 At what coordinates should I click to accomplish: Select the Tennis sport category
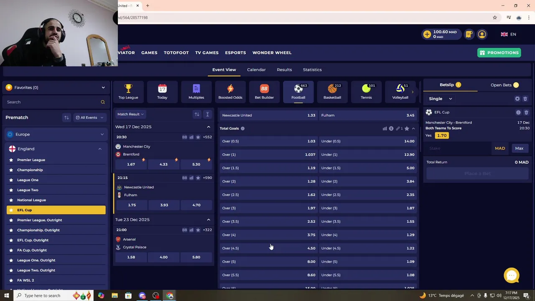click(366, 92)
